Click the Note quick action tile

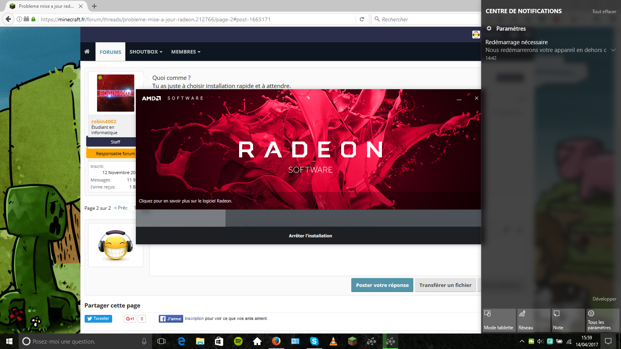pos(568,320)
